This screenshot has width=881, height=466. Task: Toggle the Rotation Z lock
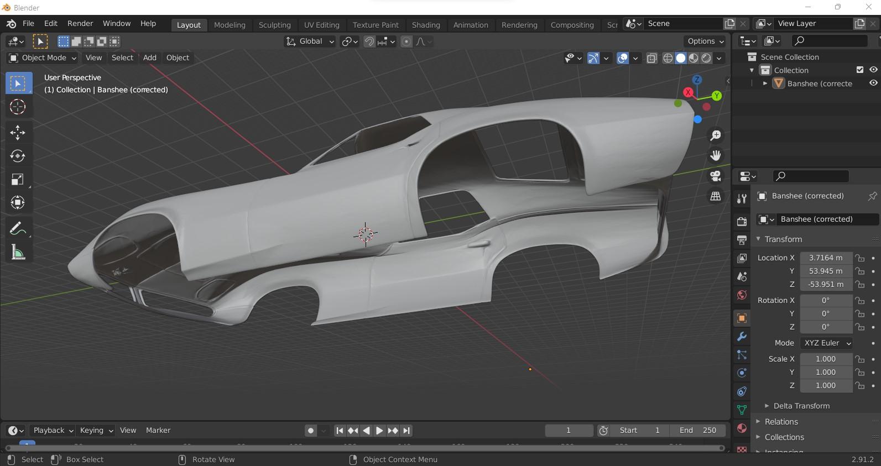coord(860,327)
